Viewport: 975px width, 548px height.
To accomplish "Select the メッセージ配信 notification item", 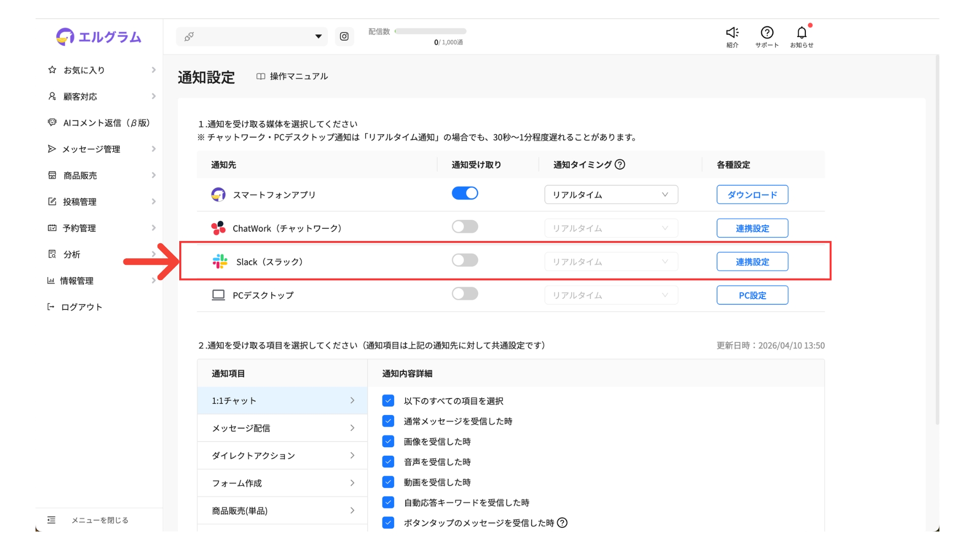I will point(282,428).
